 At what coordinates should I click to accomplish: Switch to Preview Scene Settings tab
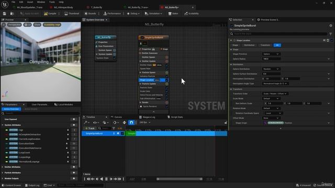[x=269, y=20]
